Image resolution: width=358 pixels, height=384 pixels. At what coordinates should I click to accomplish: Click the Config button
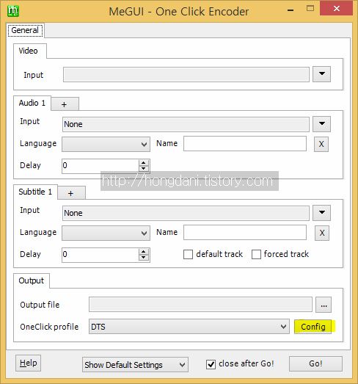pos(313,327)
